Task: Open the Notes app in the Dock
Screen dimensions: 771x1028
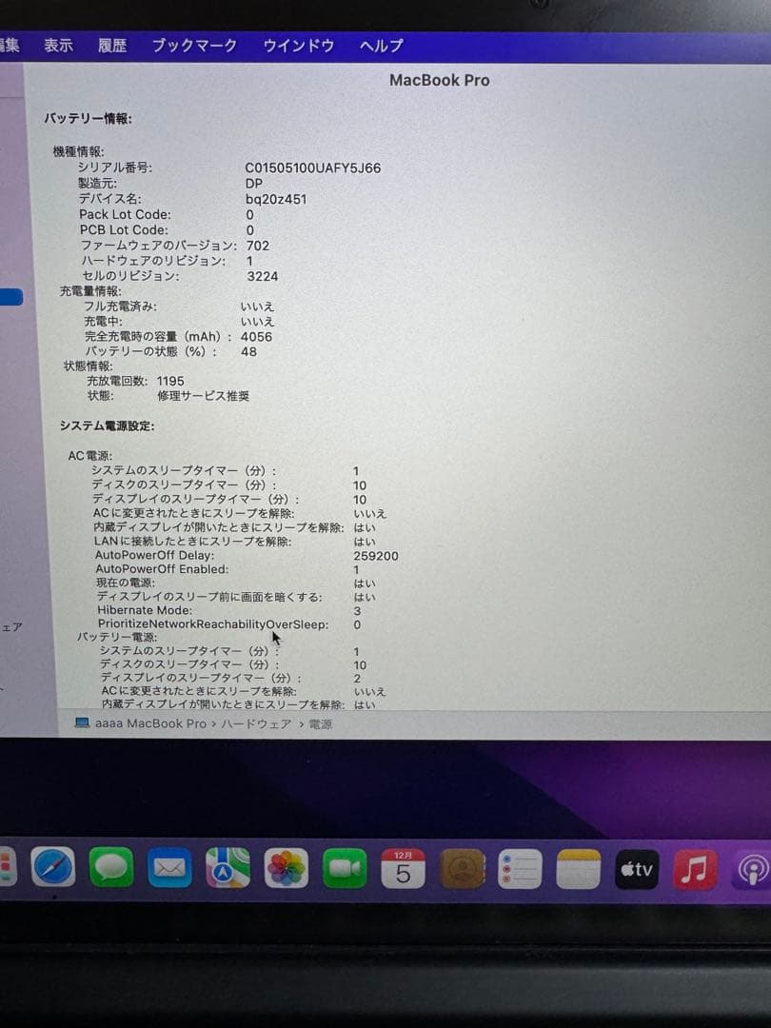Action: tap(579, 869)
